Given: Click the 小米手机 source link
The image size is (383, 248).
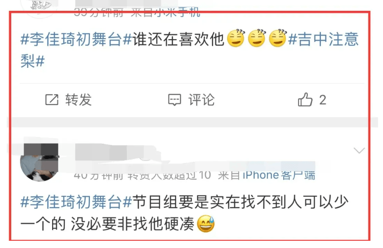Looking at the screenshot, I should [178, 13].
